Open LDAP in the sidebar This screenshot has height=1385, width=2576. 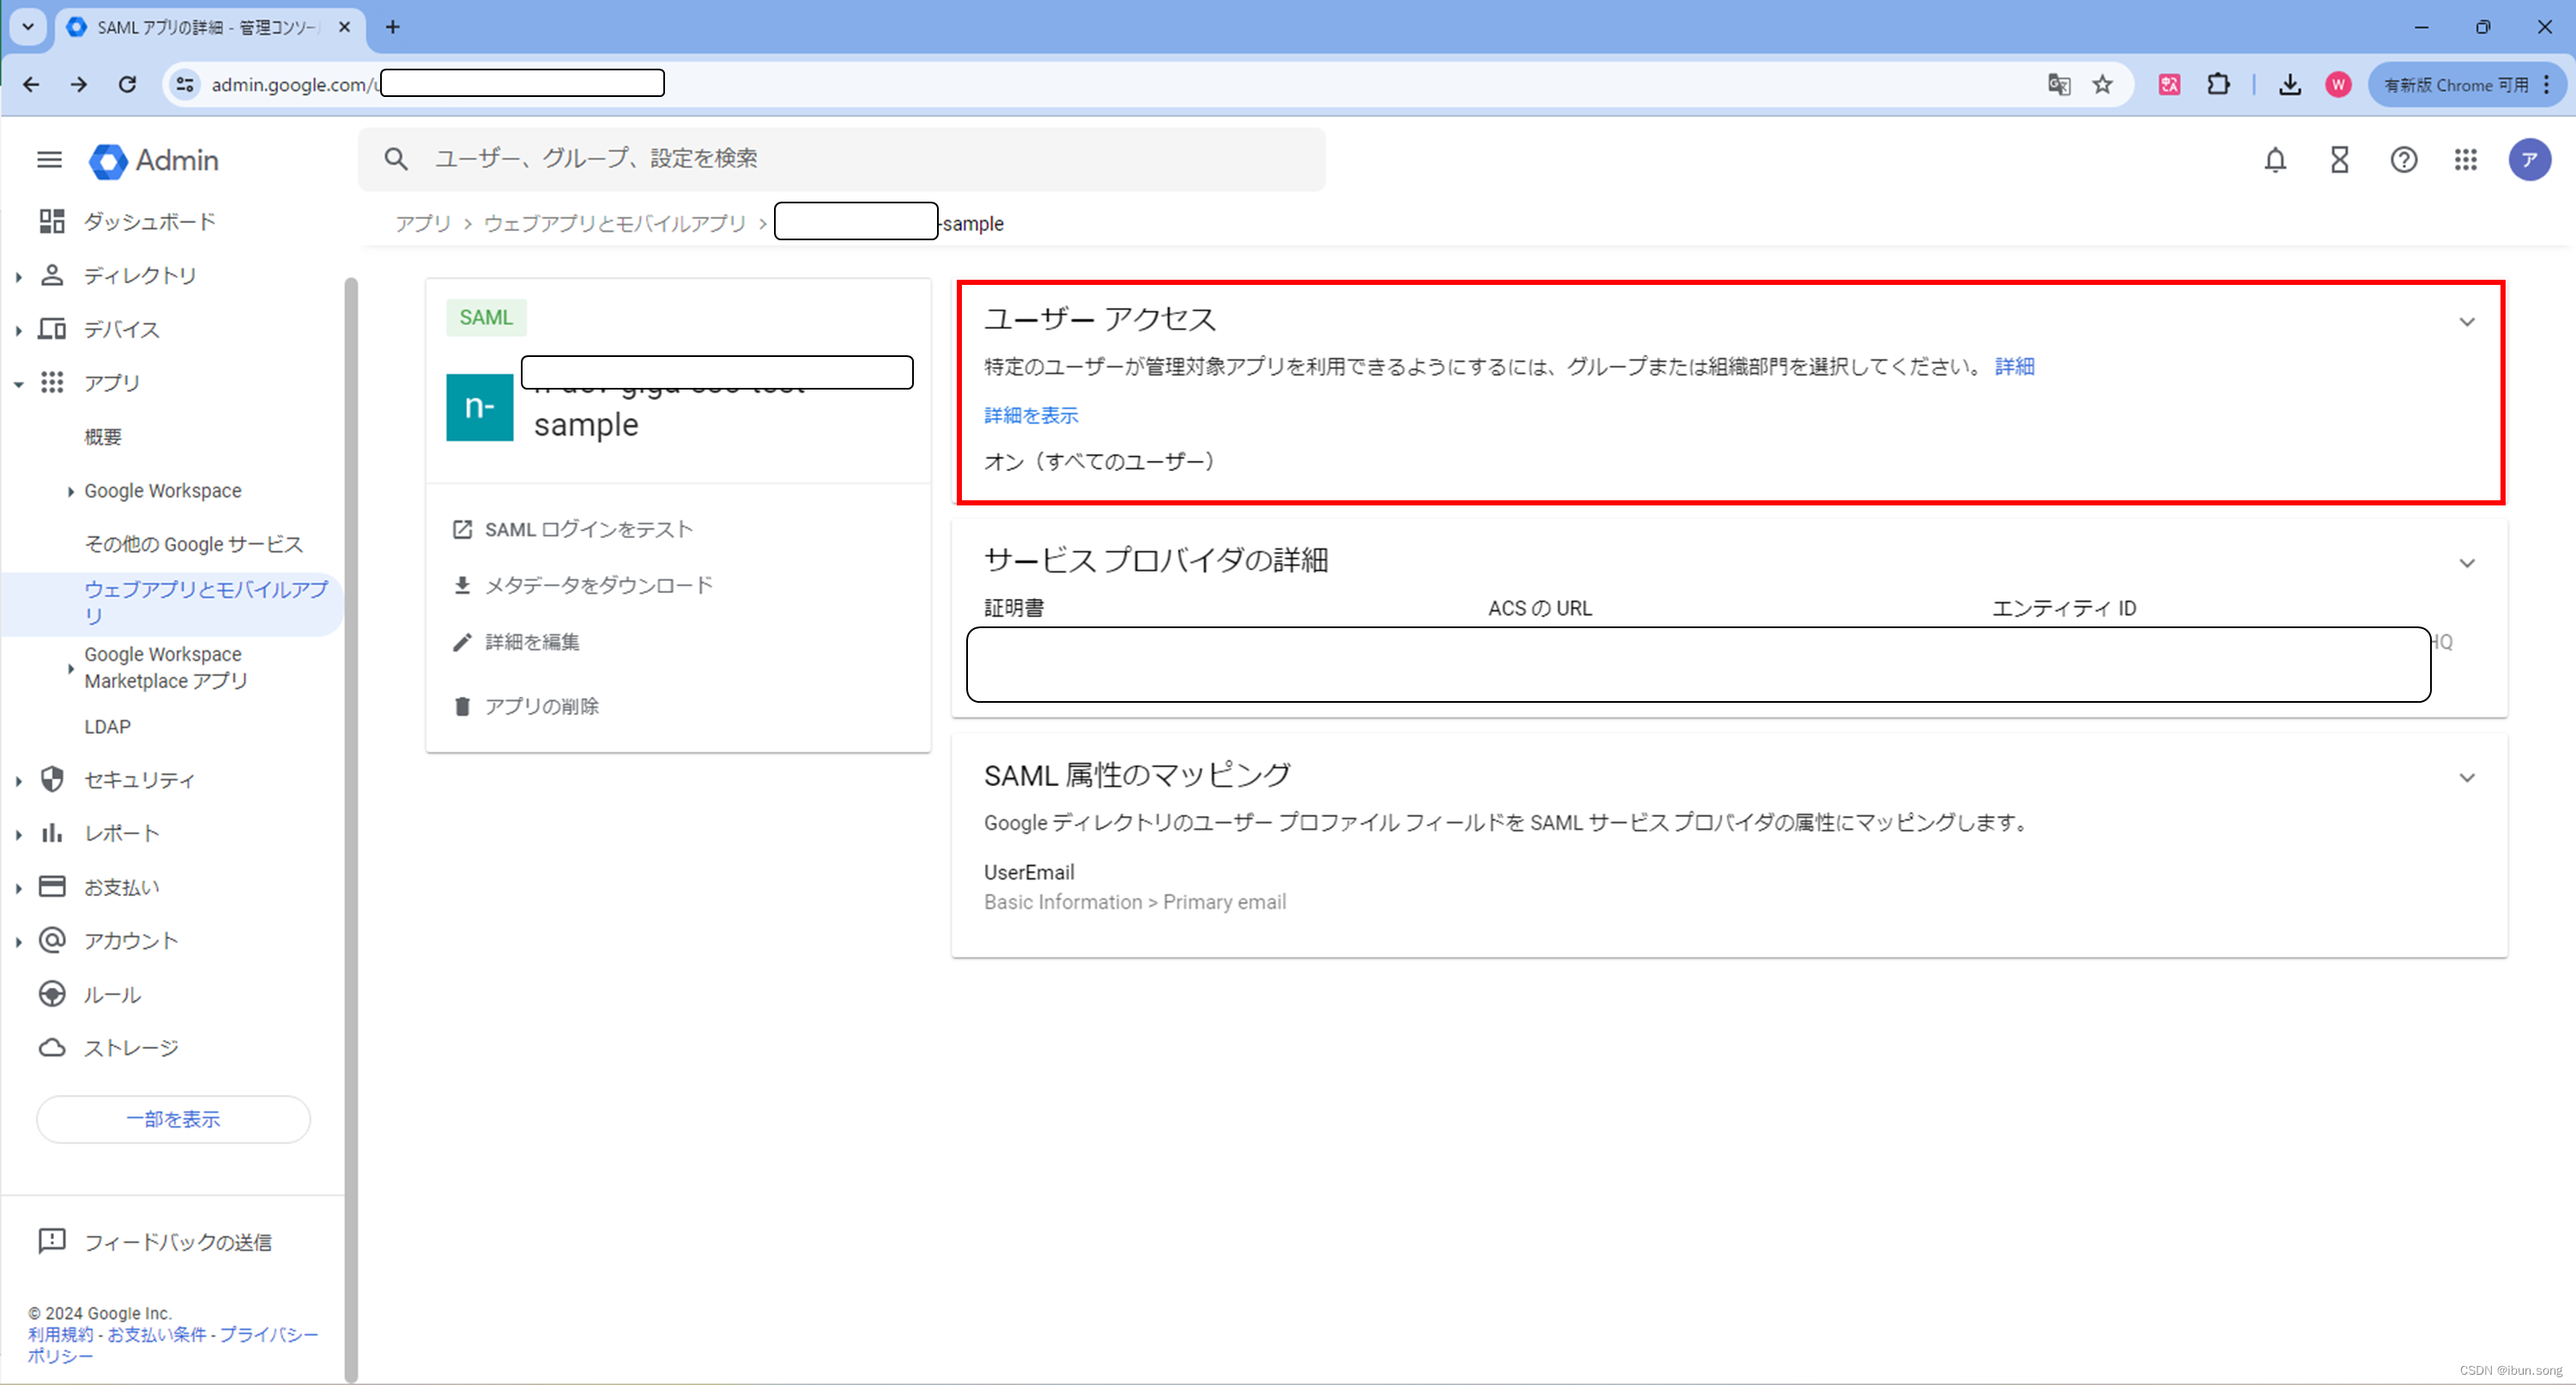[107, 727]
